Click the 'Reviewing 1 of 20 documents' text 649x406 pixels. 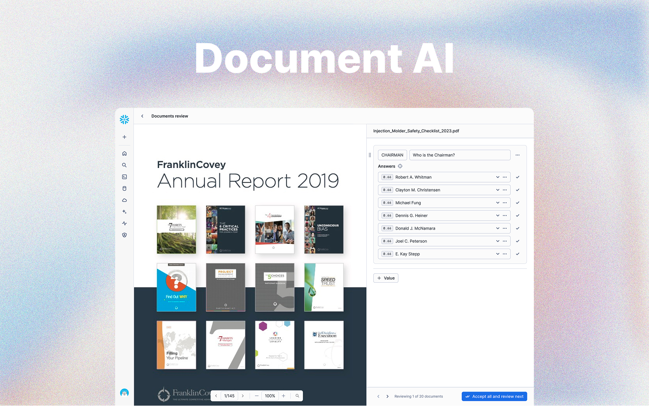[x=419, y=396]
